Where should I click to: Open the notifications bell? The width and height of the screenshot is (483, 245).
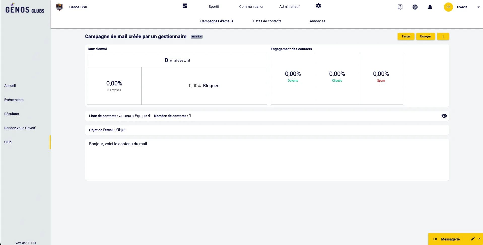[430, 7]
